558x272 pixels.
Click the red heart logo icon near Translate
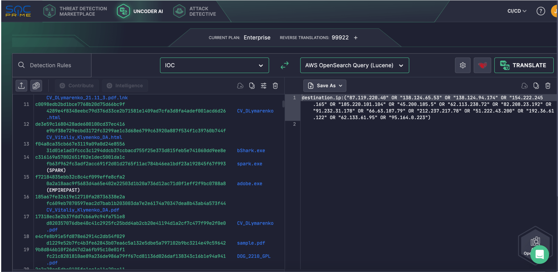point(482,65)
